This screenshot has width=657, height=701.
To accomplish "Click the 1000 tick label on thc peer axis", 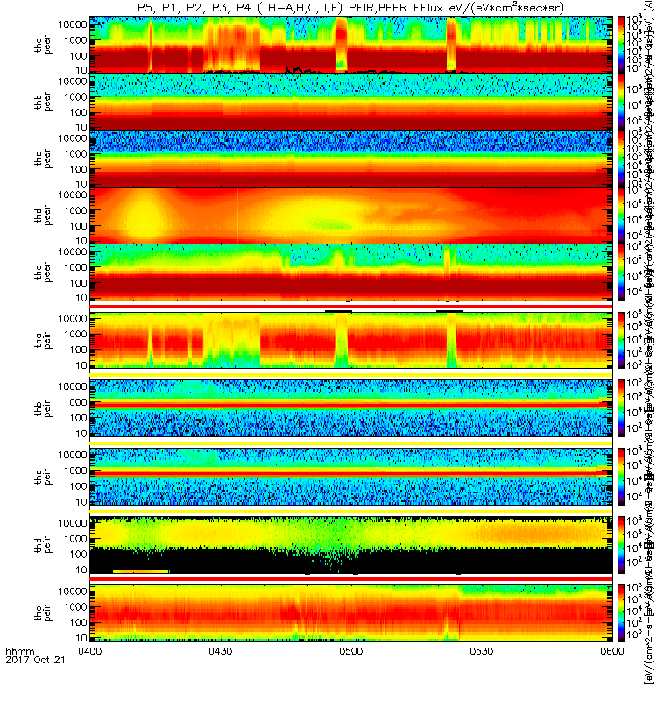I will tap(75, 154).
